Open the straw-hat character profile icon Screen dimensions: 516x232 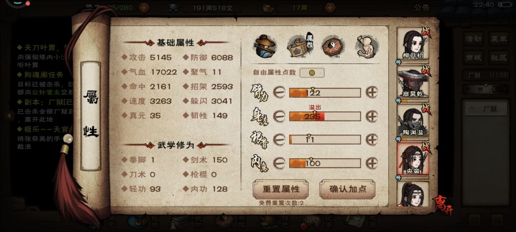tap(265, 46)
